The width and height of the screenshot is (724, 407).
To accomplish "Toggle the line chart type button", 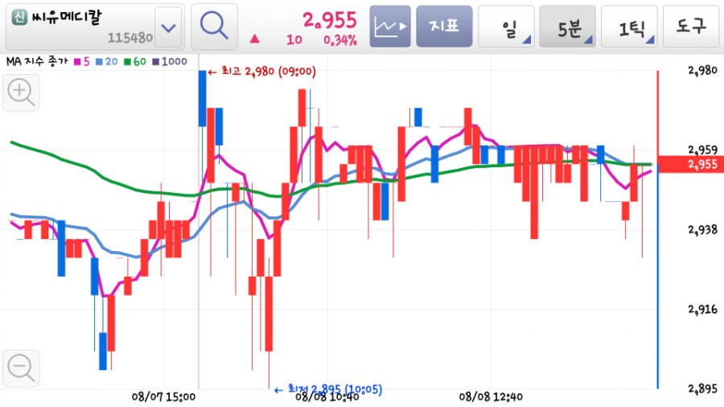I will click(x=390, y=27).
